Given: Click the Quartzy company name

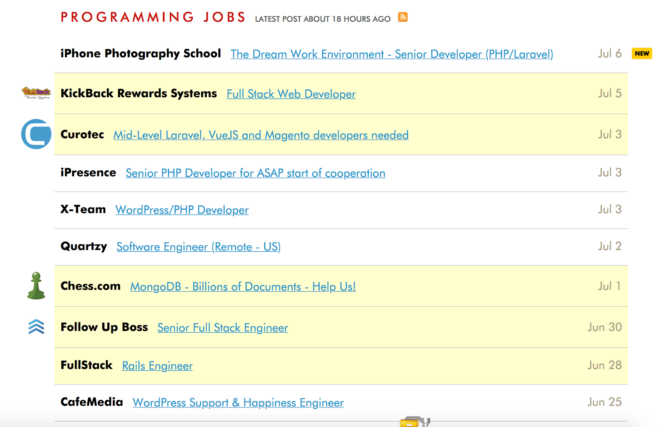Looking at the screenshot, I should click(84, 246).
